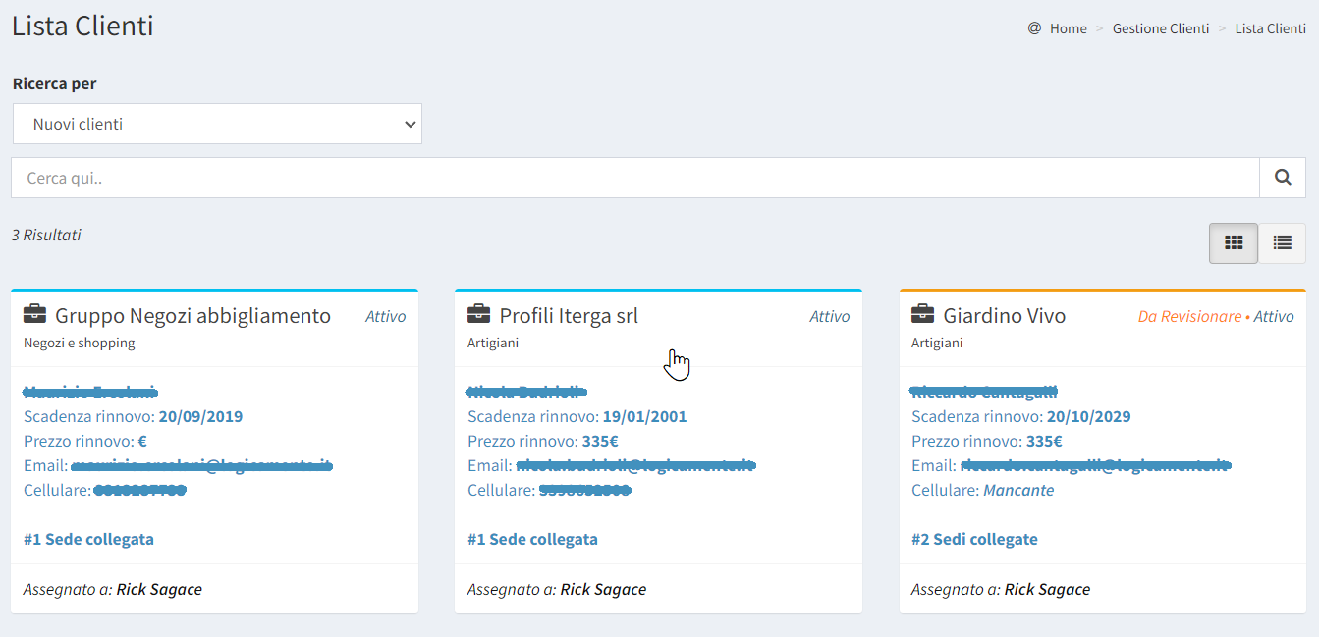Open Profili Iterga srl client title
This screenshot has width=1319, height=637.
click(x=569, y=315)
